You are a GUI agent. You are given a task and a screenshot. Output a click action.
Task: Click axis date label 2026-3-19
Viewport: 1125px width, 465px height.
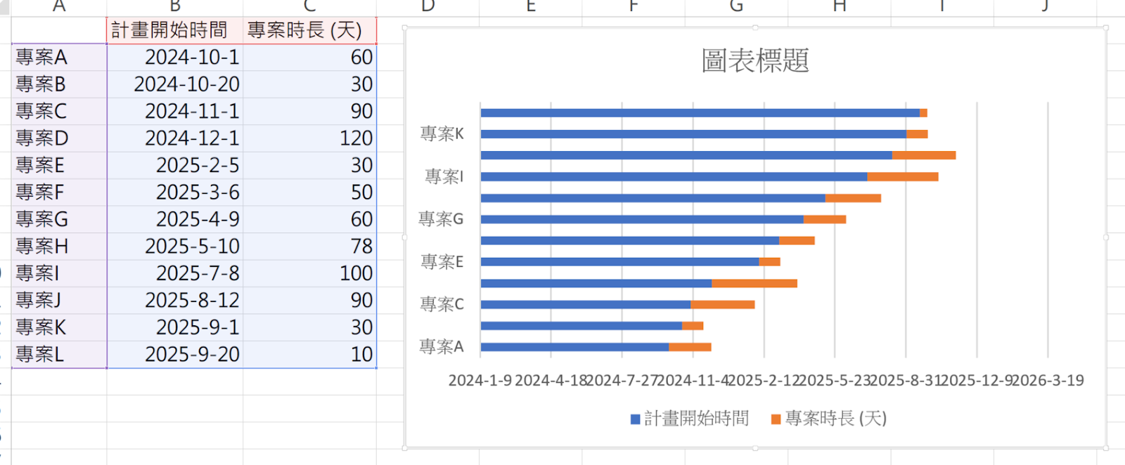(x=1048, y=381)
